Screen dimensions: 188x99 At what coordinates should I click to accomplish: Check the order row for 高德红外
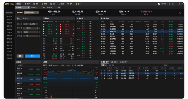102,78
